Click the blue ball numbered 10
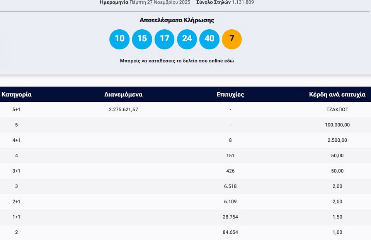 pyautogui.click(x=119, y=39)
